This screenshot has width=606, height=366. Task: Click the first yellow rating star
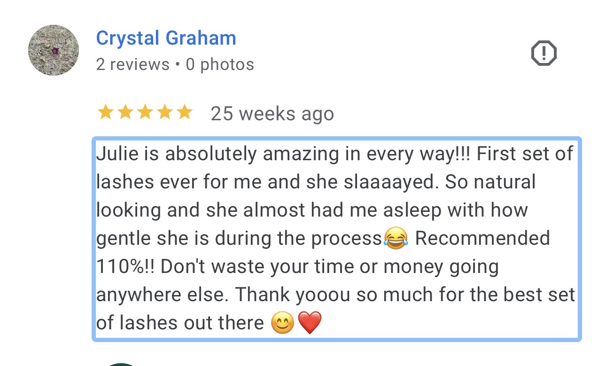[x=105, y=113]
